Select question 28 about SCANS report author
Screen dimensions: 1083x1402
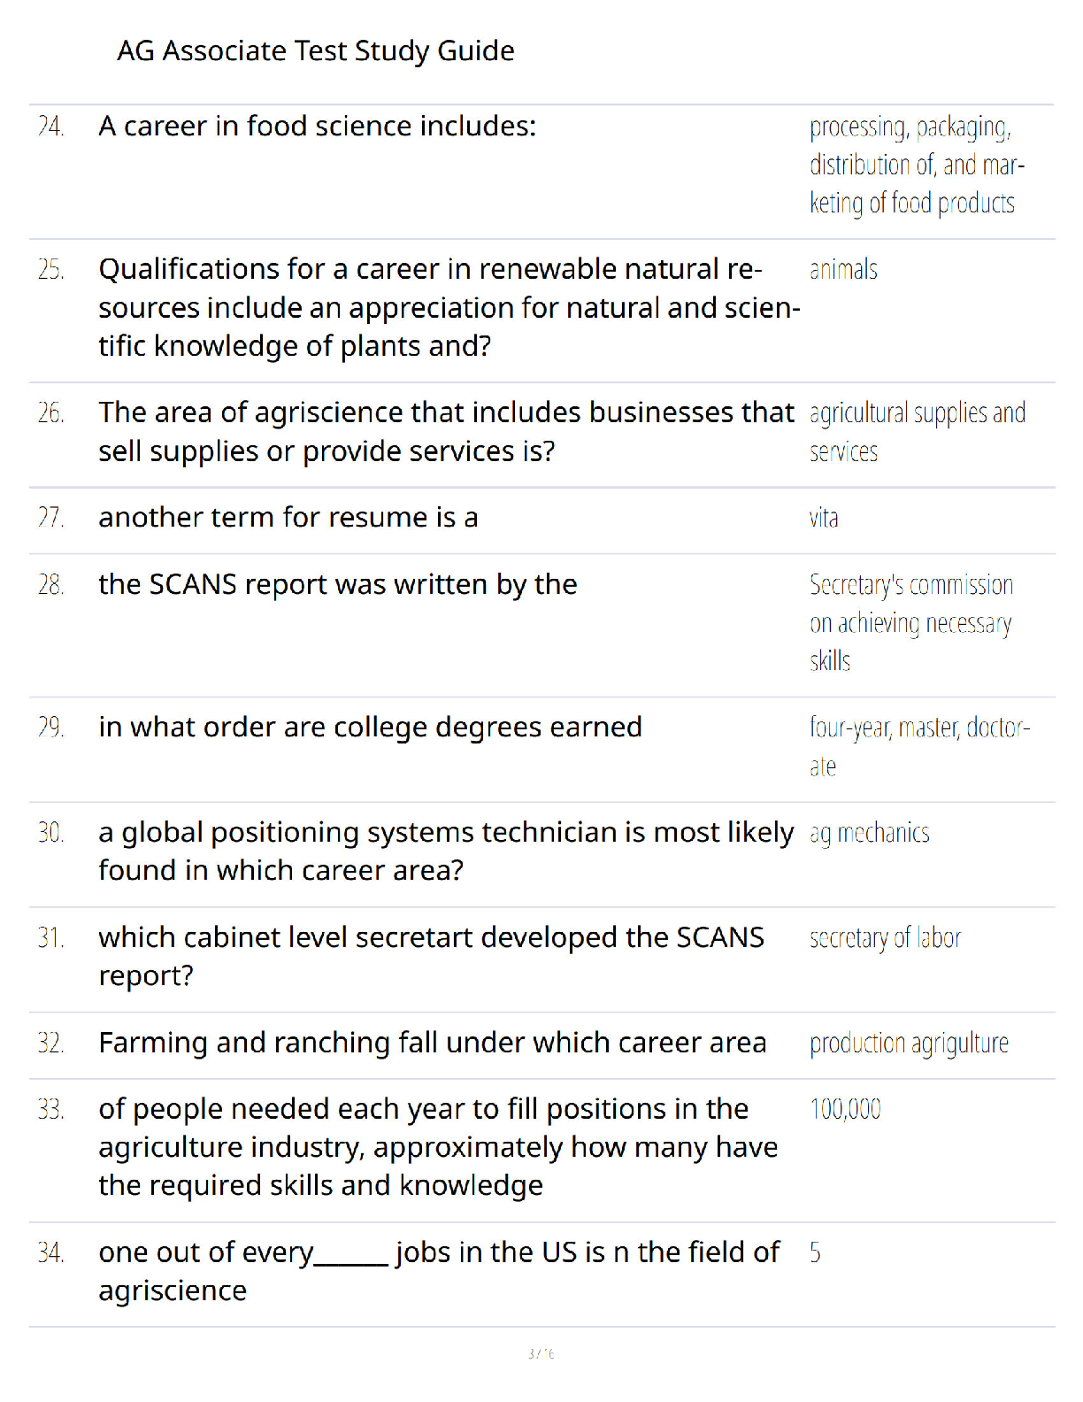337,585
